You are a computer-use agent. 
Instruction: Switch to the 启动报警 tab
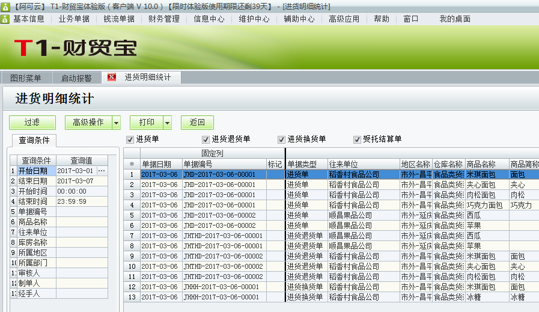pyautogui.click(x=76, y=78)
